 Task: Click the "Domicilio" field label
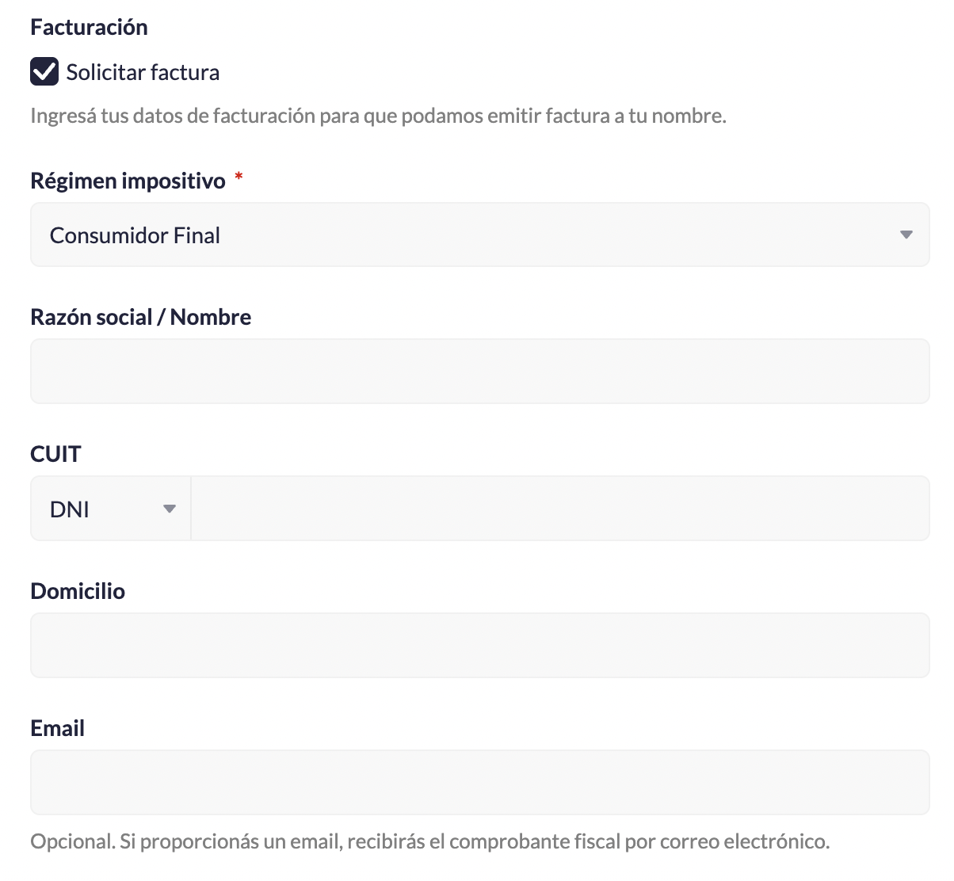(78, 591)
